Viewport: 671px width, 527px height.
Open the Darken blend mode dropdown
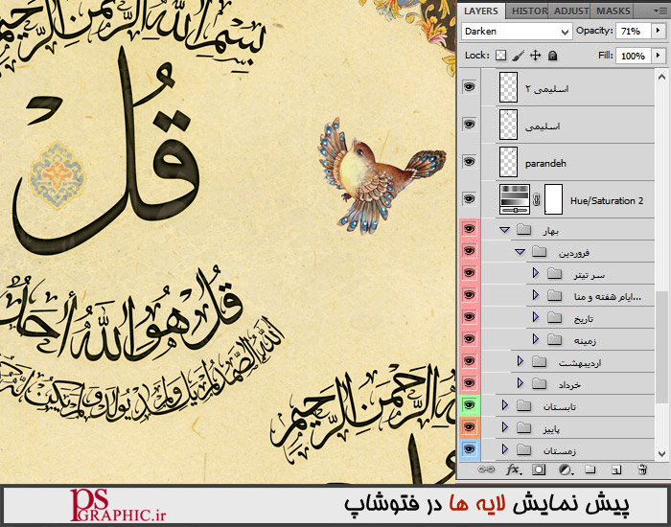(x=517, y=32)
